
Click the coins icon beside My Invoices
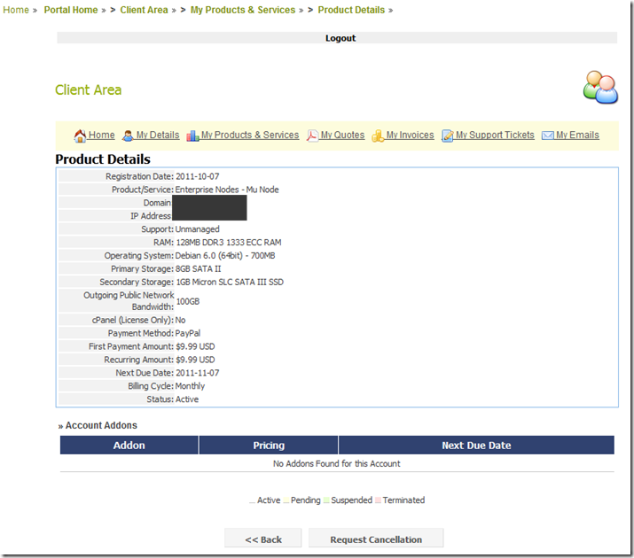point(378,136)
